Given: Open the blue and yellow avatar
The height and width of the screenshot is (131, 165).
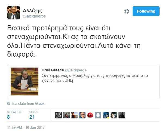Looking at the screenshot, I should coord(106,115).
